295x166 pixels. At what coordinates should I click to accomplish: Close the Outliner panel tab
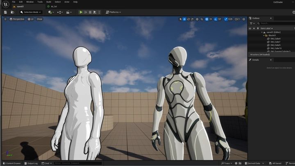pyautogui.click(x=271, y=18)
